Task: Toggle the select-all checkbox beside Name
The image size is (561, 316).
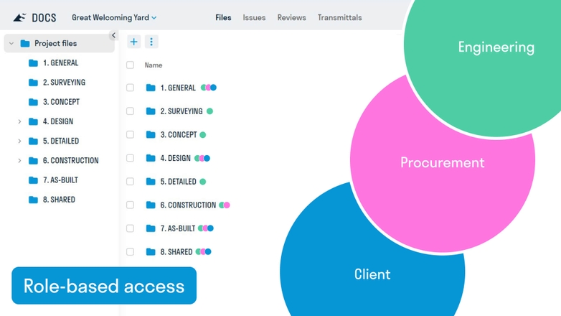Action: tap(131, 65)
